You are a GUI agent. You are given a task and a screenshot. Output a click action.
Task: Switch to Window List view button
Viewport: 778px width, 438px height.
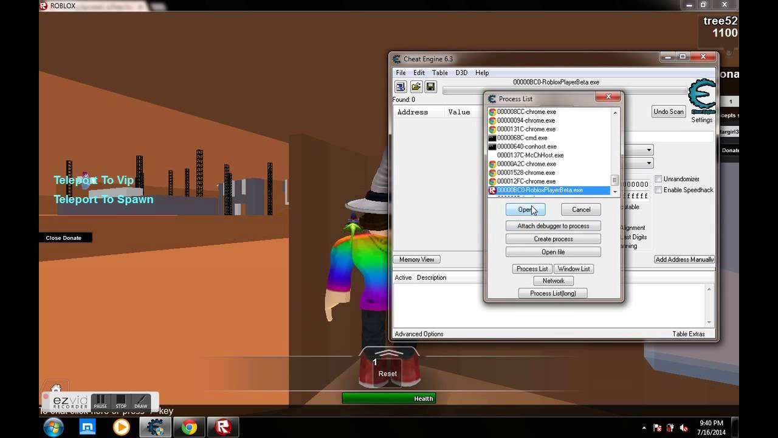click(574, 269)
